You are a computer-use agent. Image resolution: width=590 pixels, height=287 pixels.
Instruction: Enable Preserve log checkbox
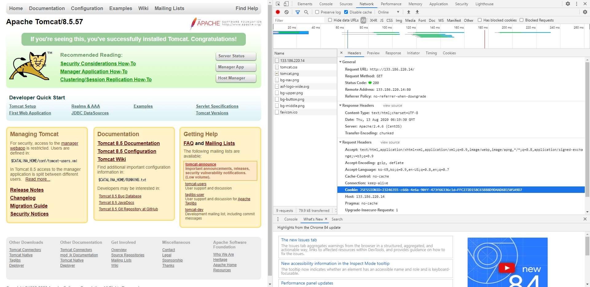[x=317, y=12]
